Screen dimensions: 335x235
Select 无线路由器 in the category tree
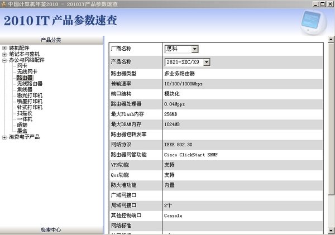click(30, 84)
